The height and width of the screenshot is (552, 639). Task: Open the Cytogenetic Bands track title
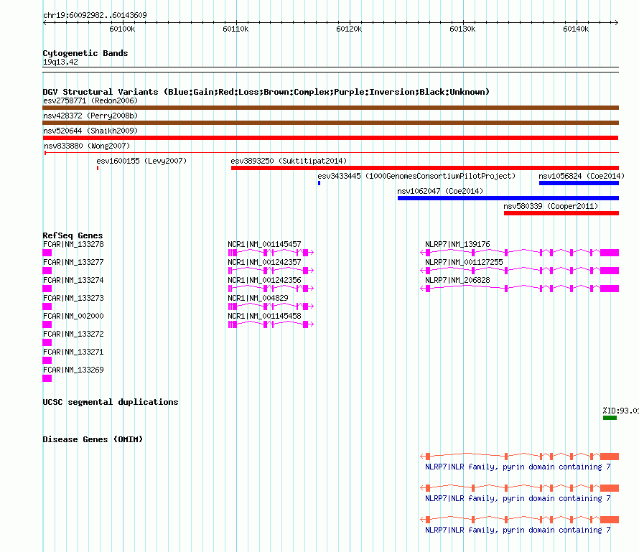[x=85, y=53]
